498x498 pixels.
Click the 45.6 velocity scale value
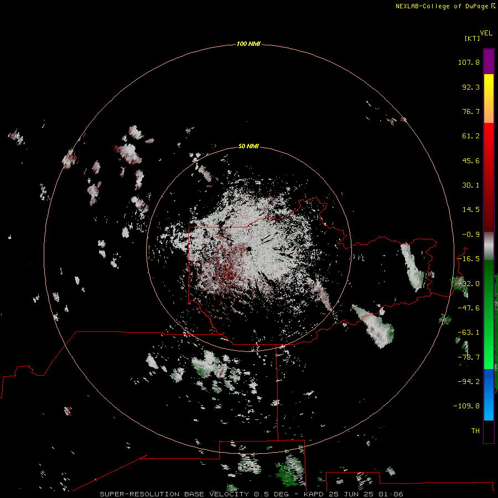point(471,160)
